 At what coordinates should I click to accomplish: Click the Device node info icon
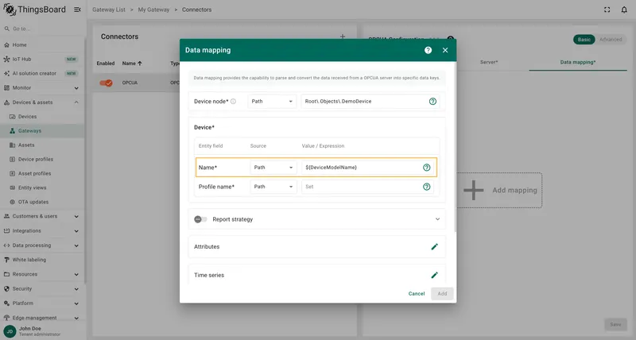click(x=233, y=102)
